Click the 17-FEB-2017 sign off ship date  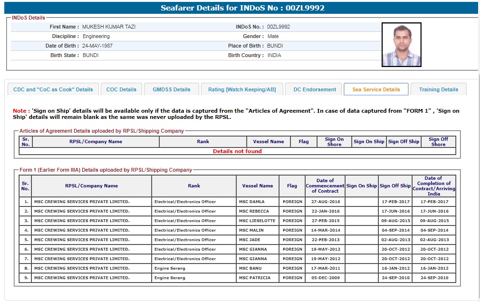point(395,202)
